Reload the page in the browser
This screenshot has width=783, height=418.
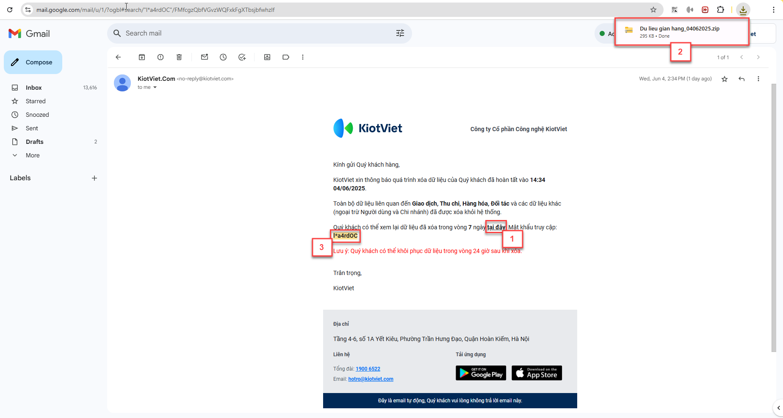point(10,10)
